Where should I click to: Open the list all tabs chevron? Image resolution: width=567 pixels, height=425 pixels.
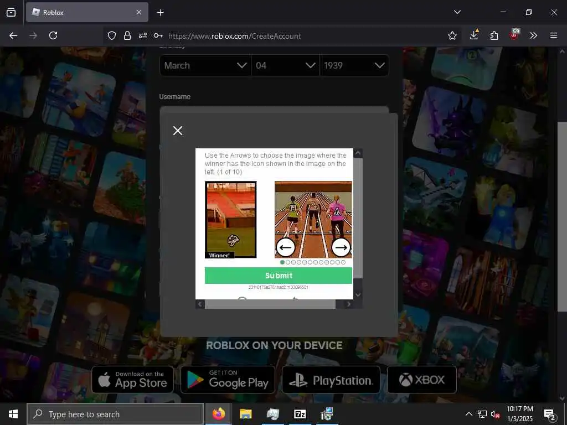click(x=457, y=12)
